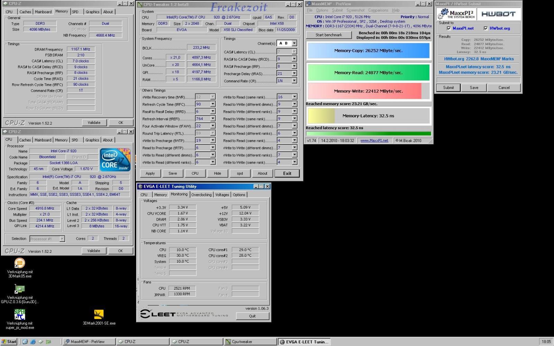Screen dimensions: 554x346
Task: Click Submit in the MaxxPI / HWbot Submit window
Action: pos(448,88)
